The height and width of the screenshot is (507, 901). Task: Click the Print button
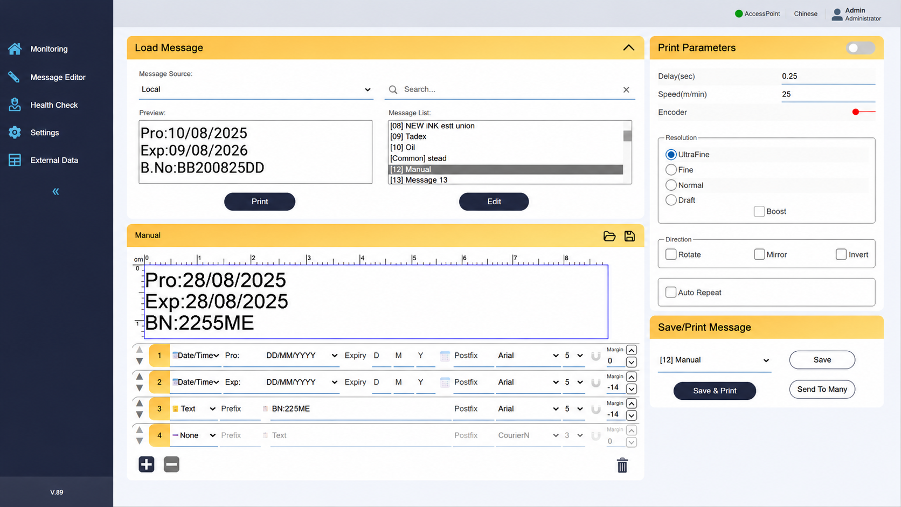click(x=260, y=202)
